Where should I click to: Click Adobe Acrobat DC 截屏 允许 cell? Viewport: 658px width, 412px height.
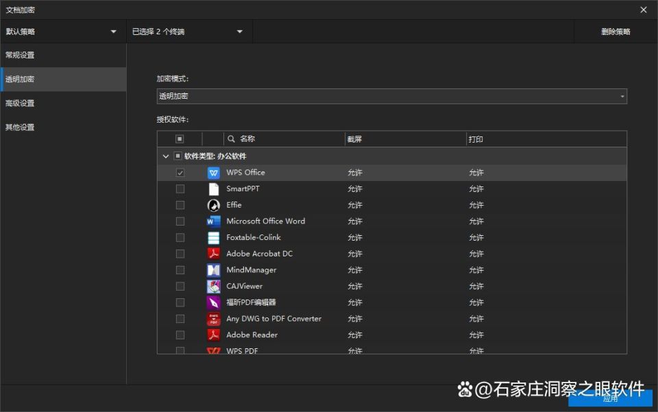click(x=354, y=254)
